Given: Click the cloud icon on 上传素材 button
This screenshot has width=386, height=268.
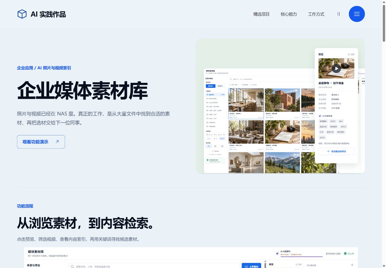Looking at the screenshot, I should [x=246, y=267].
